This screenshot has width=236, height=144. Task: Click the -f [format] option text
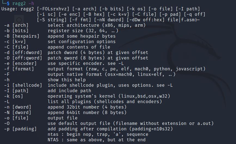pyautogui.click(x=19, y=69)
